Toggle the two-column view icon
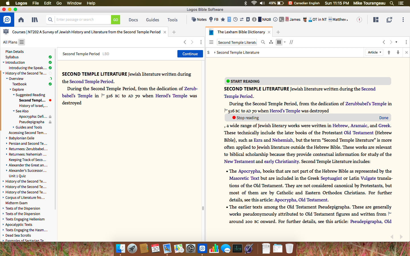The width and height of the screenshot is (410, 256). 279,42
